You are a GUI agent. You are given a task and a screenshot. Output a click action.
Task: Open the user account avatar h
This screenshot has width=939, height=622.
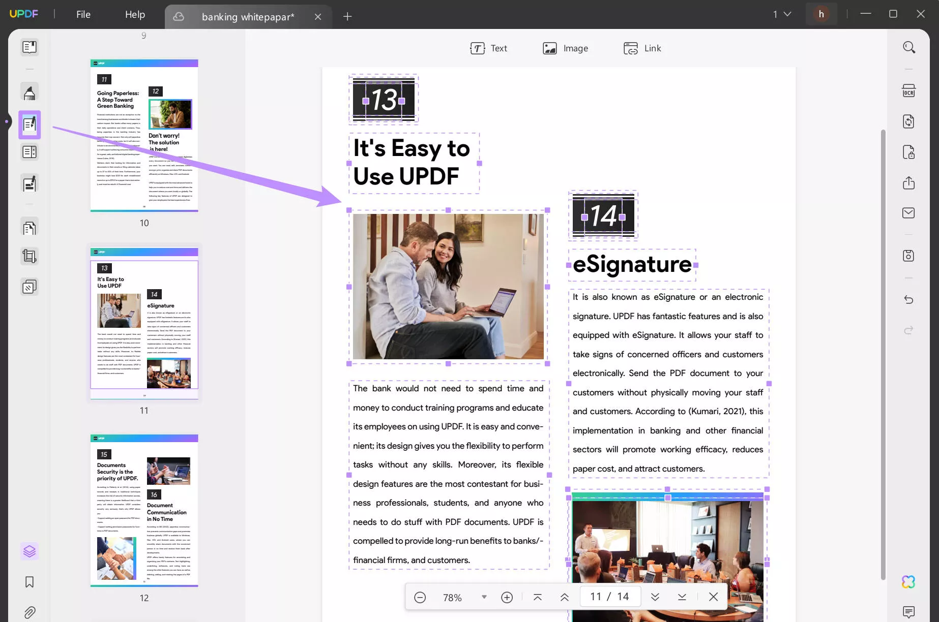[x=821, y=14]
